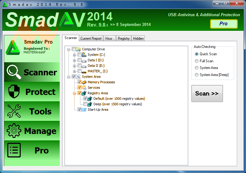Collapse the Computer Drive tree node

[x=69, y=49]
